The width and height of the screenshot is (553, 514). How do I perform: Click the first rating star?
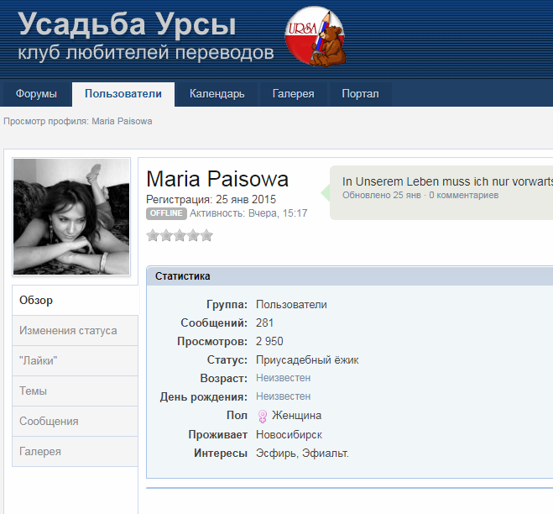click(x=153, y=235)
